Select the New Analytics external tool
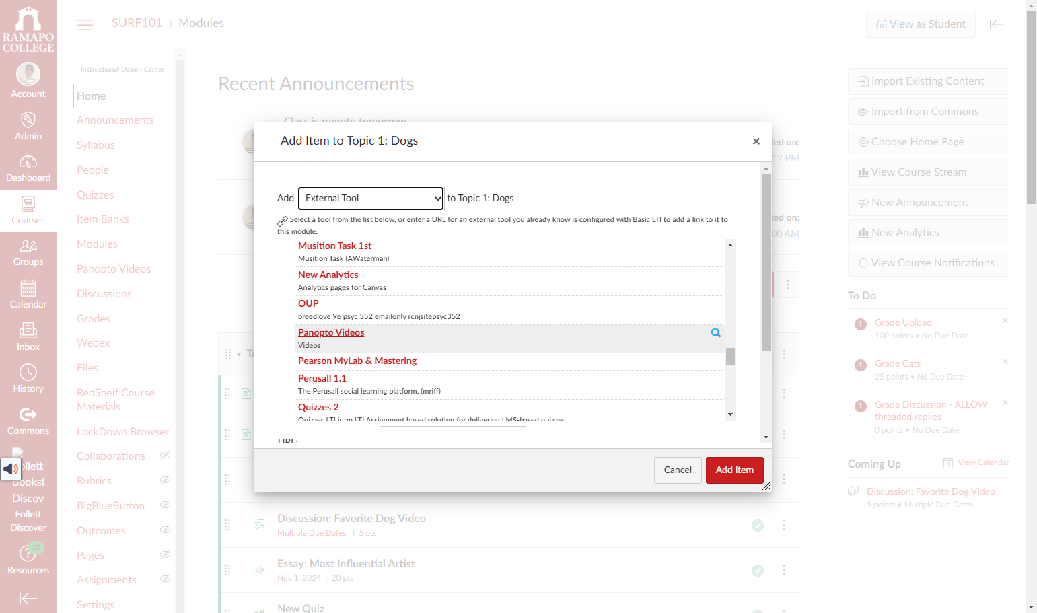 coord(328,275)
